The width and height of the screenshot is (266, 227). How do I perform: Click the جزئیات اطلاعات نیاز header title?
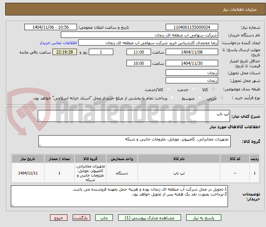[239, 9]
